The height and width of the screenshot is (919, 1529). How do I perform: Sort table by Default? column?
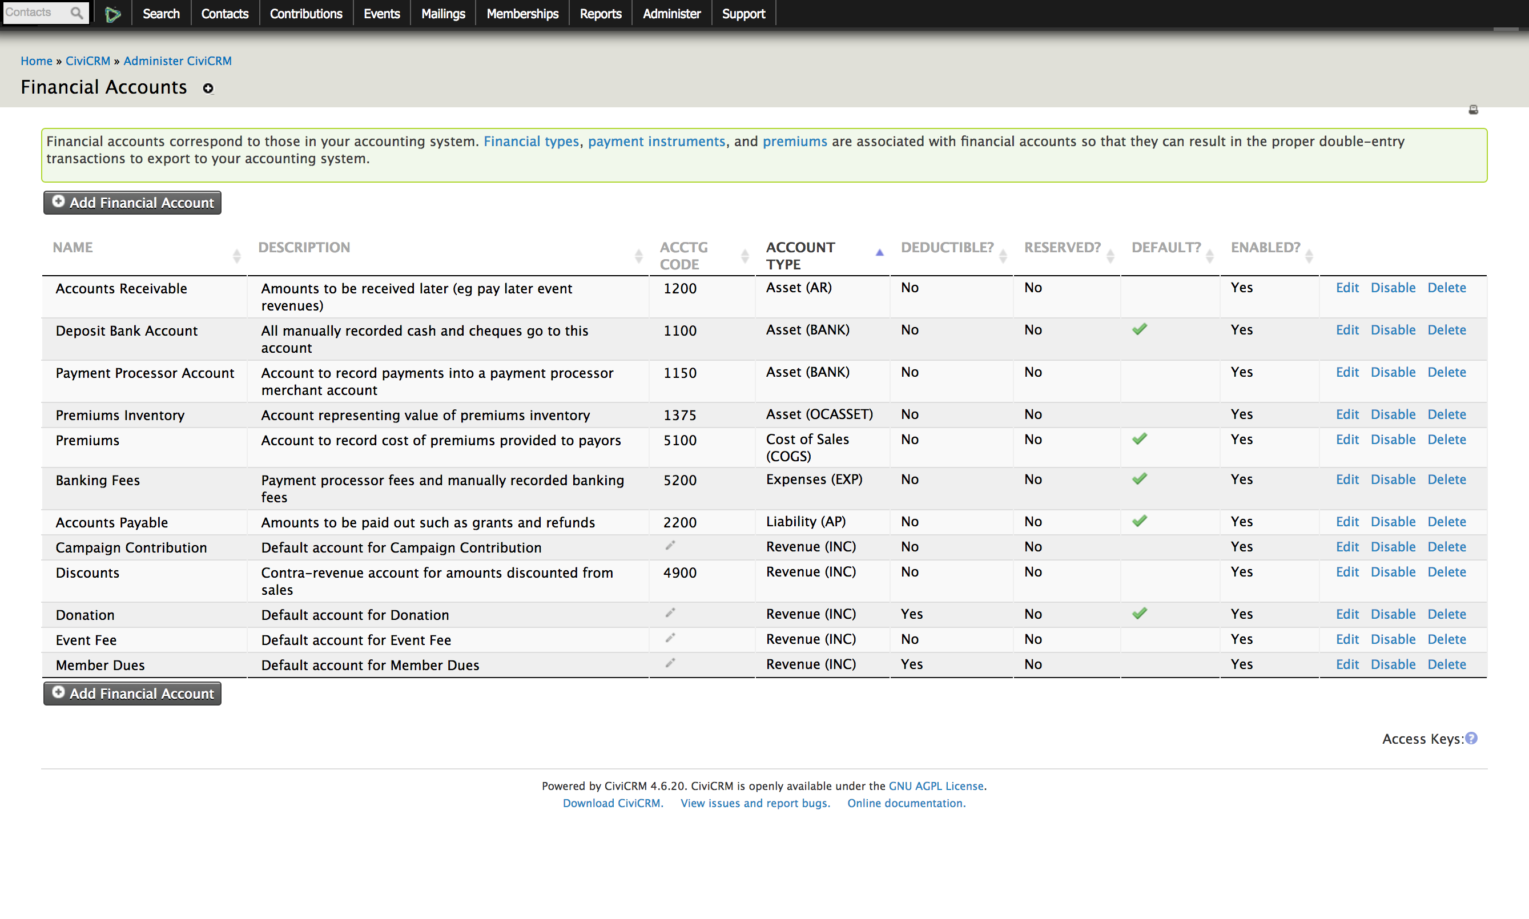(1170, 255)
